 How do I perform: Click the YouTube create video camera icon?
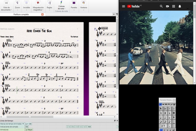click(167, 6)
